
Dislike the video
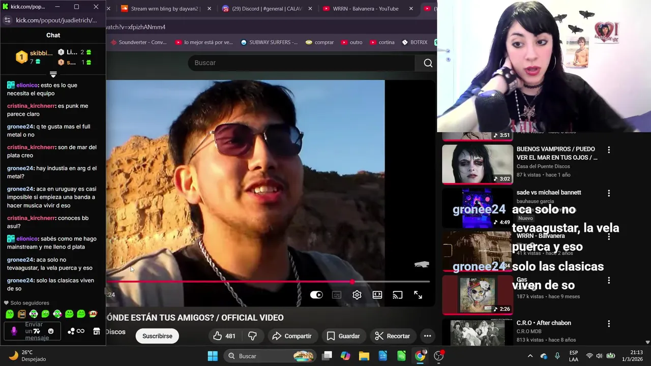pyautogui.click(x=252, y=336)
